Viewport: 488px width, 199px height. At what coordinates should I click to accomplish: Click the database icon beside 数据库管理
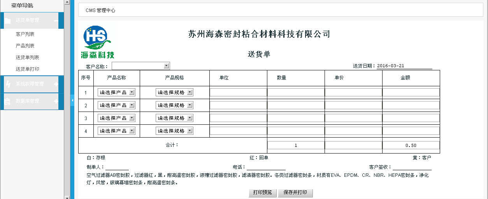[x=7, y=101]
